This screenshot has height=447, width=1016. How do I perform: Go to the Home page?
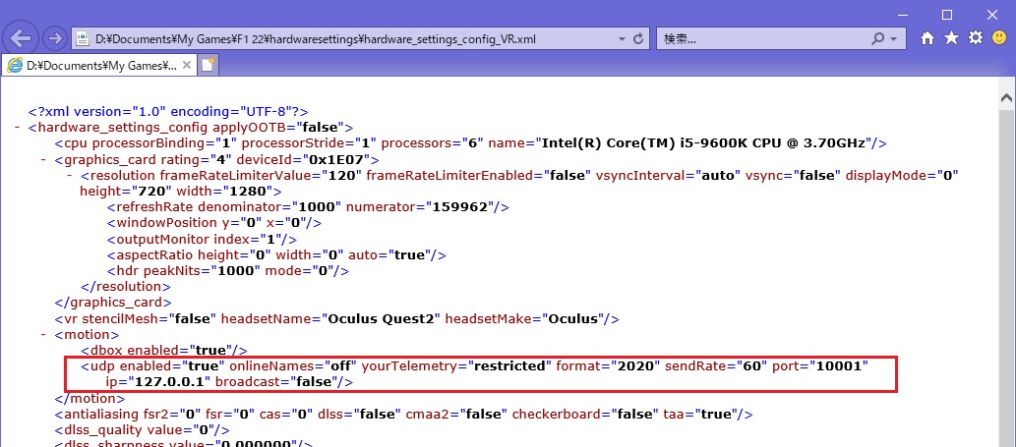coord(927,38)
